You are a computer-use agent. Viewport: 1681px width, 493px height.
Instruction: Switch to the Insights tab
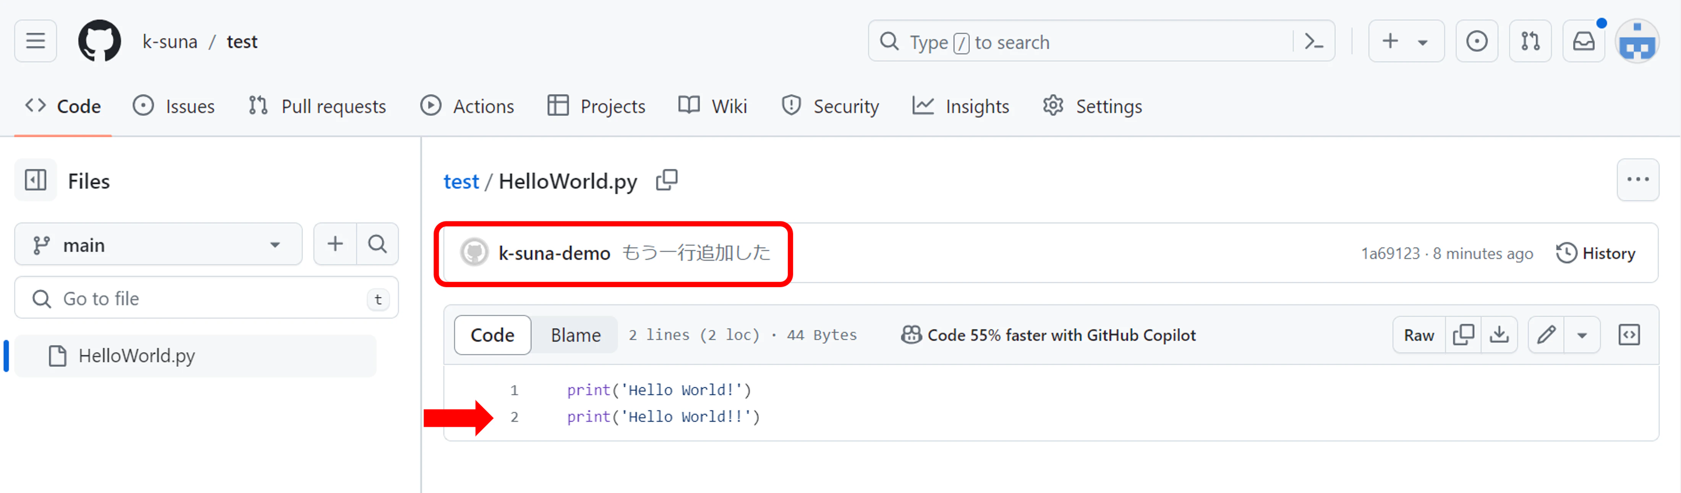(960, 106)
